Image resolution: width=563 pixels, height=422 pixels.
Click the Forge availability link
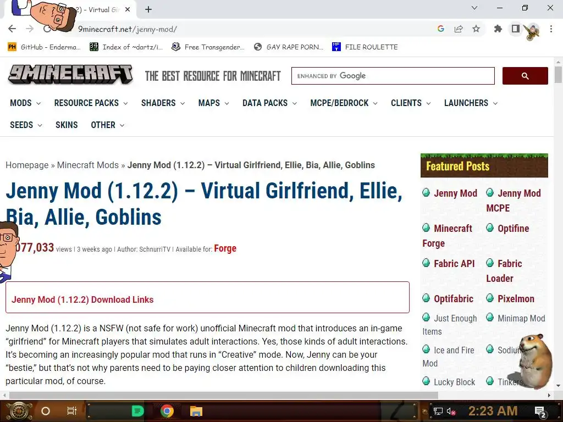point(225,248)
